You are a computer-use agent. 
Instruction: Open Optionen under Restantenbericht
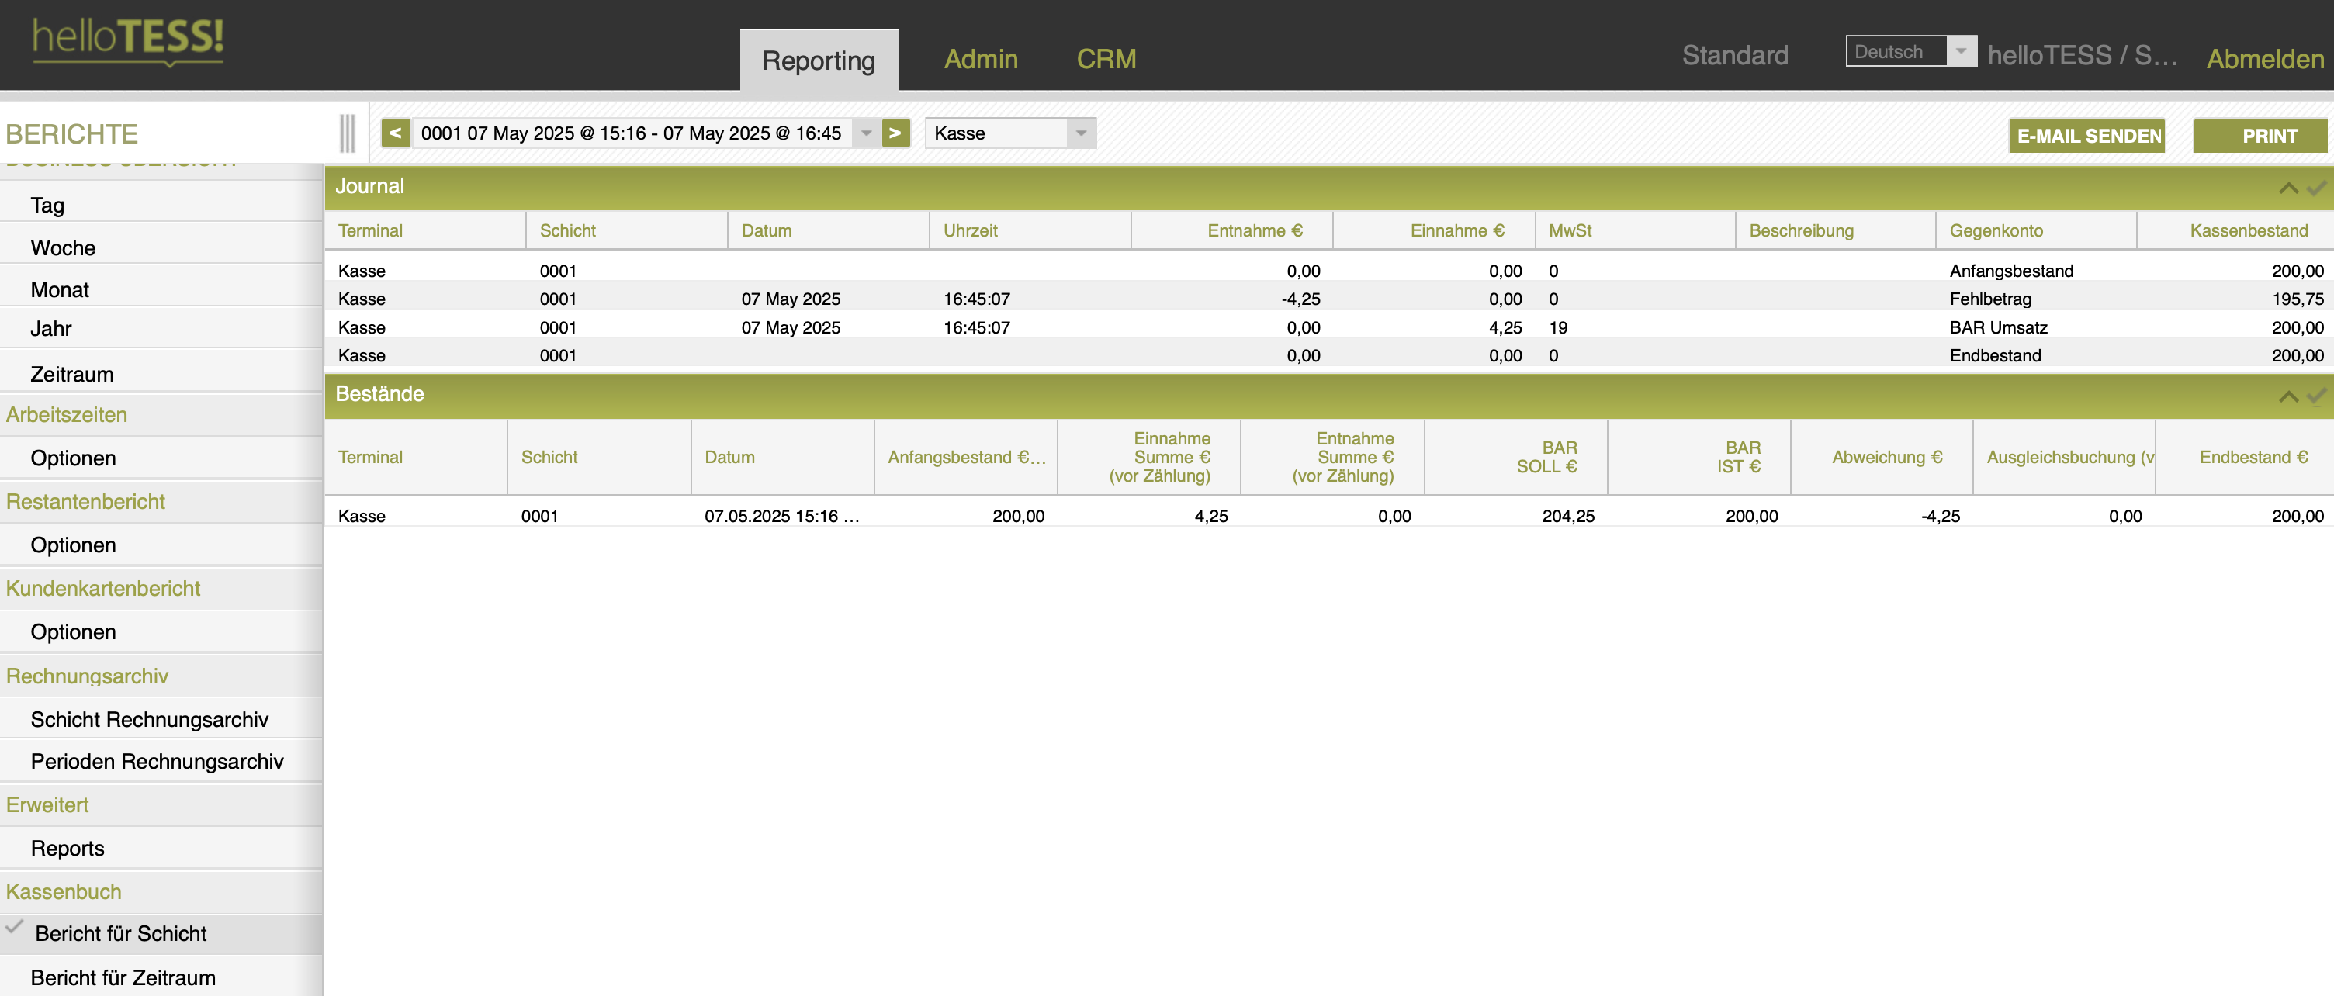(161, 545)
